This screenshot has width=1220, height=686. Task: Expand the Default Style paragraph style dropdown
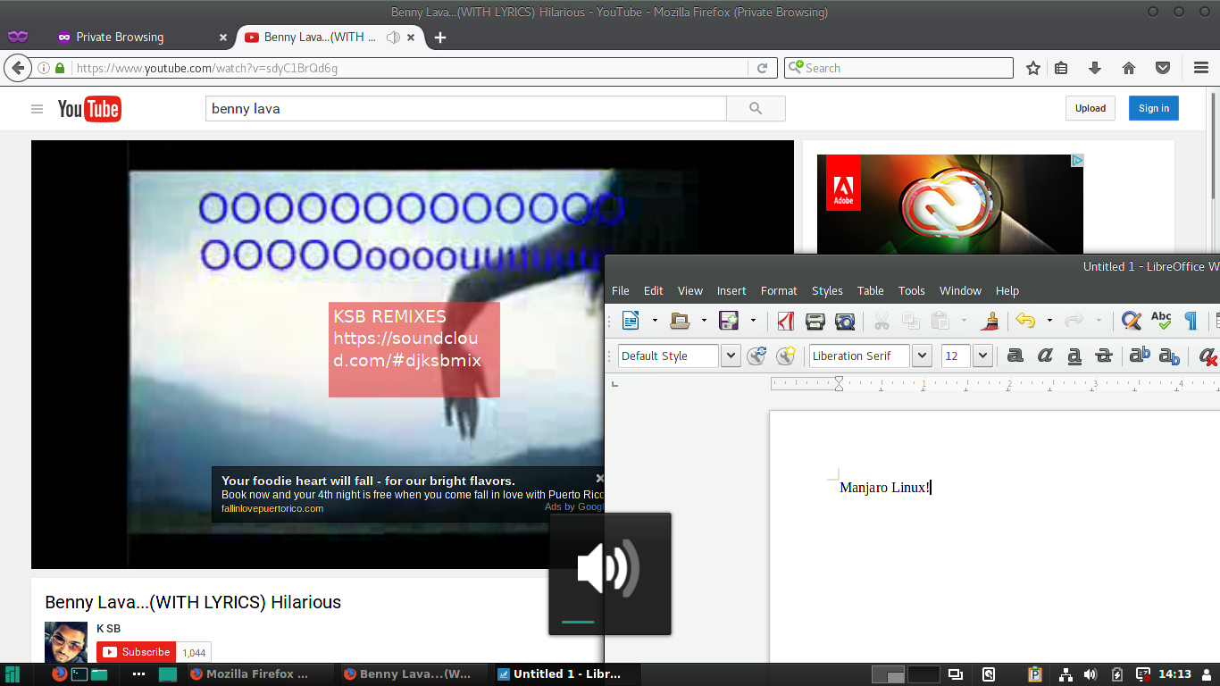click(x=731, y=356)
